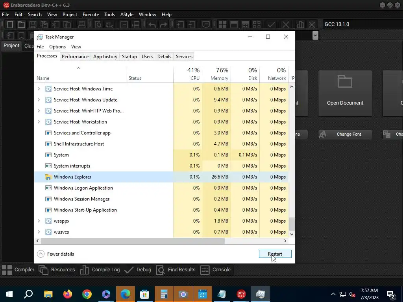Screen dimensions: 403x302
Task: Open the Find Results bottom tab
Action: (176, 270)
